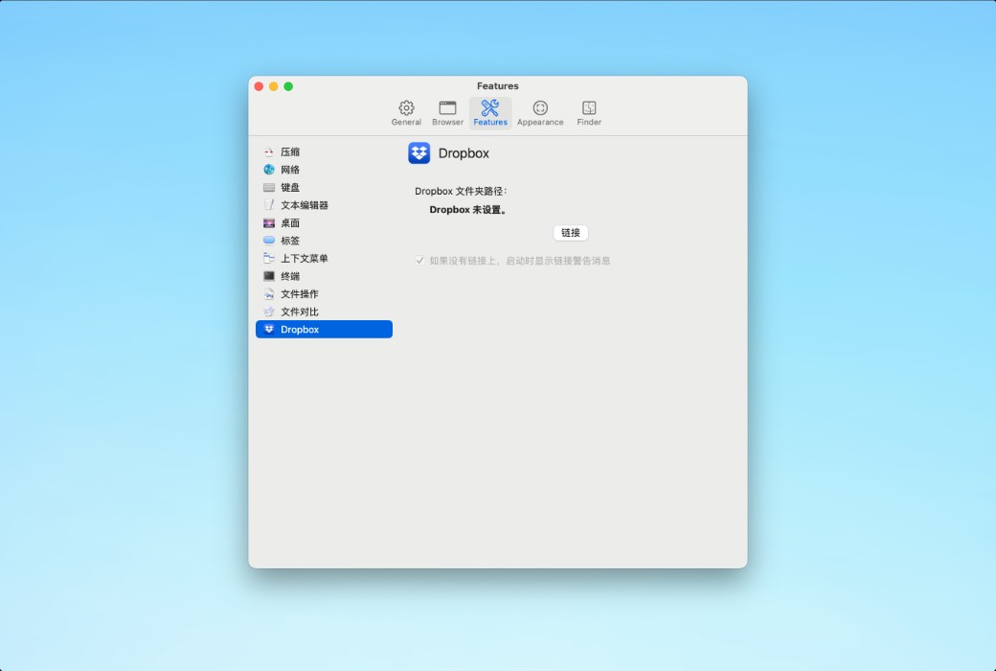Switch to the Browser preferences tab
Viewport: 996px width, 671px height.
[x=448, y=113]
